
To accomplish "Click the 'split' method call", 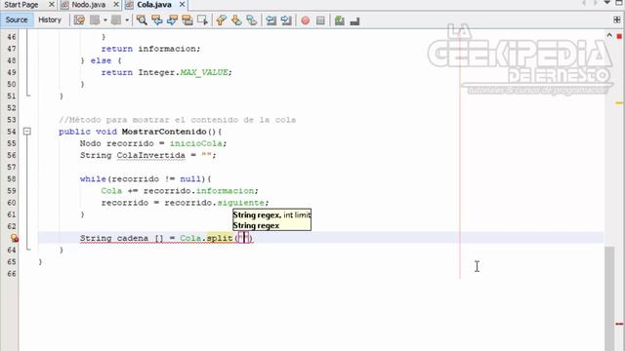I will point(219,238).
